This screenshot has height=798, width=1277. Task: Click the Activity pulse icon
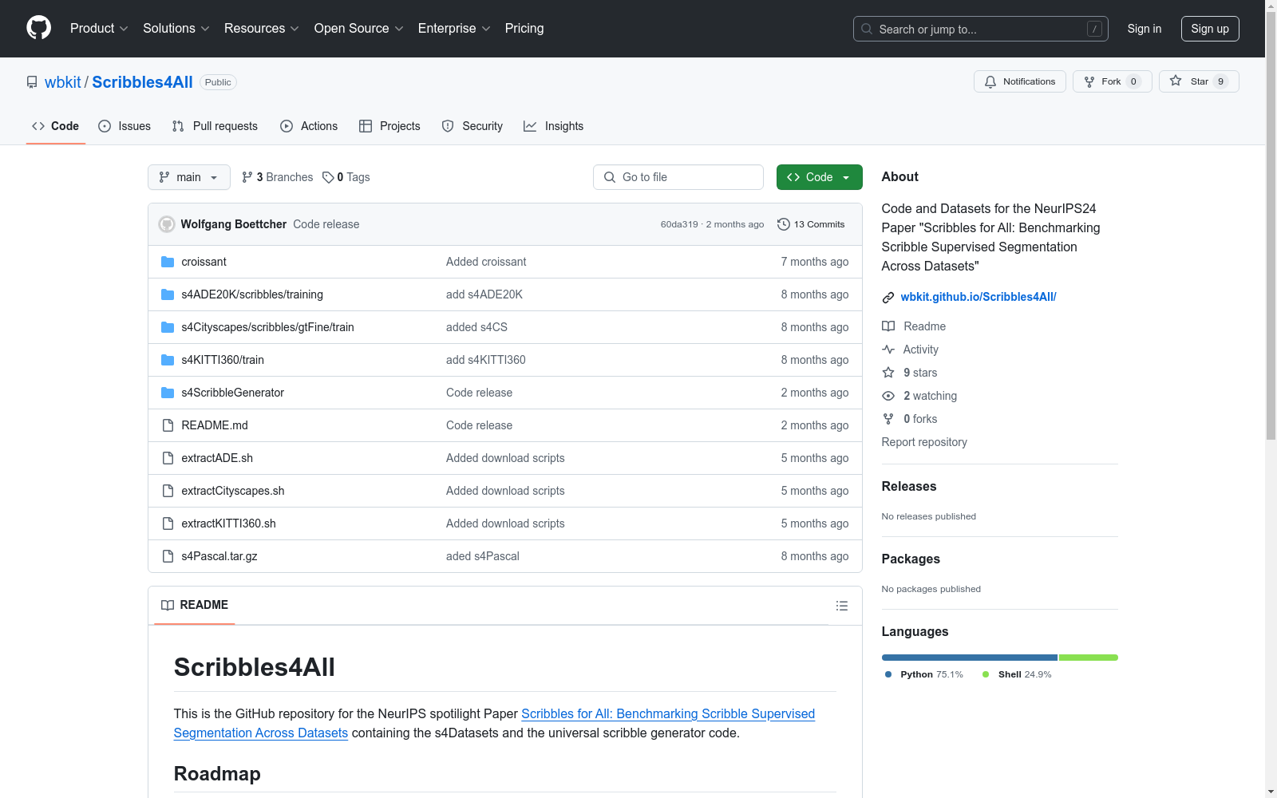coord(888,350)
